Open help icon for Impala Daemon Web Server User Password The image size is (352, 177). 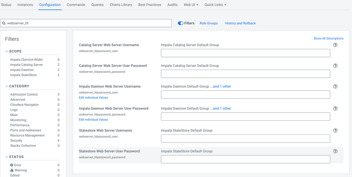point(335,108)
